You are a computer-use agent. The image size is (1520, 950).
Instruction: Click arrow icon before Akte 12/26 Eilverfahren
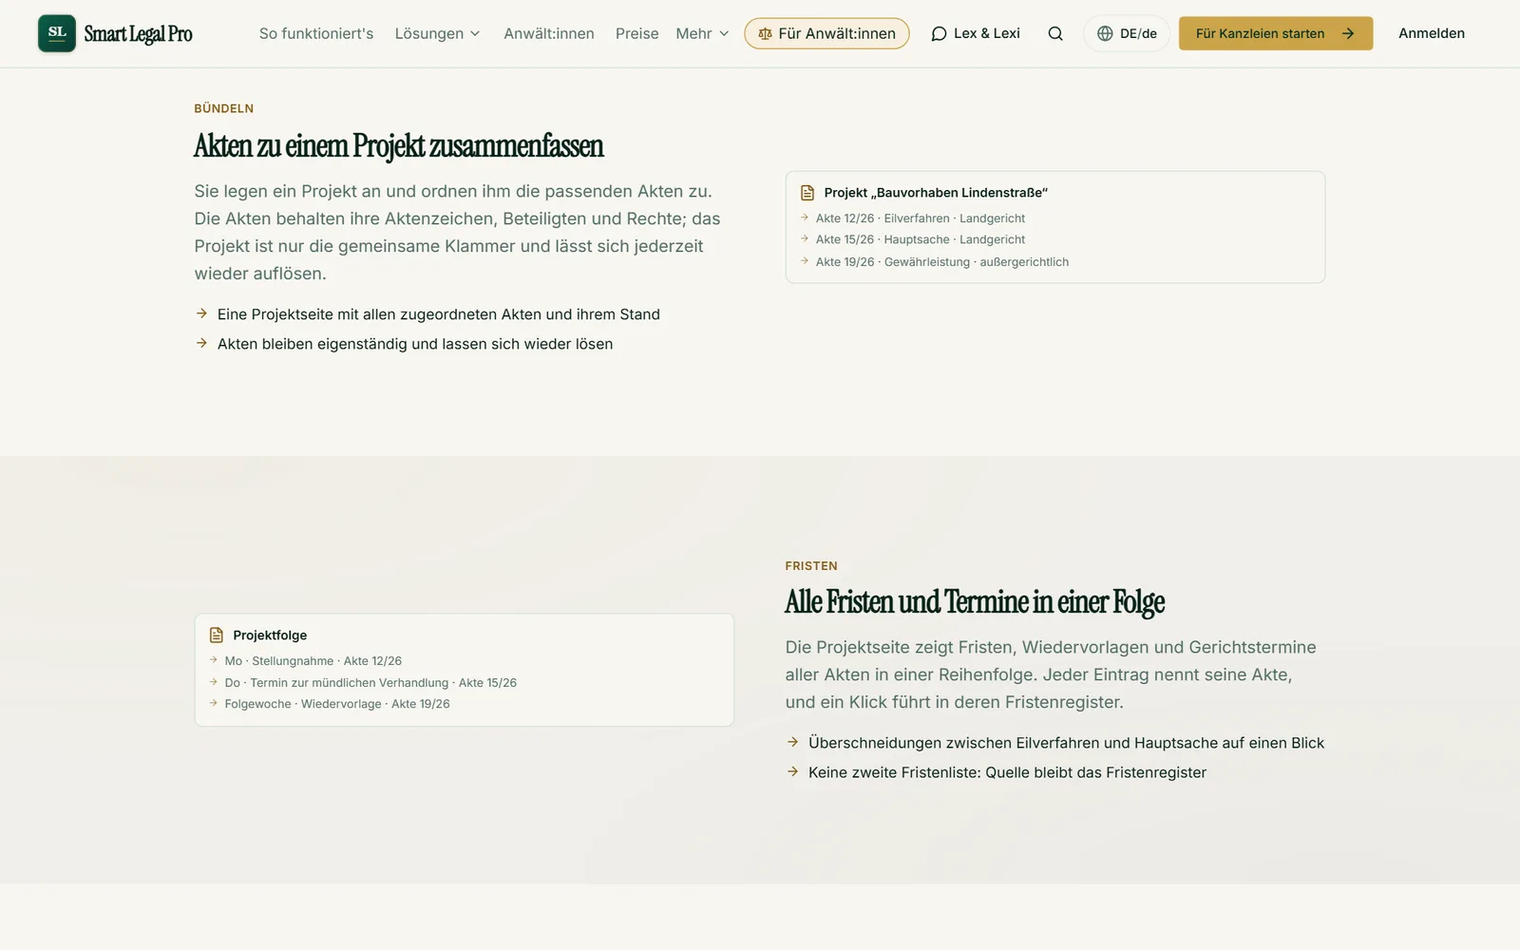805,218
